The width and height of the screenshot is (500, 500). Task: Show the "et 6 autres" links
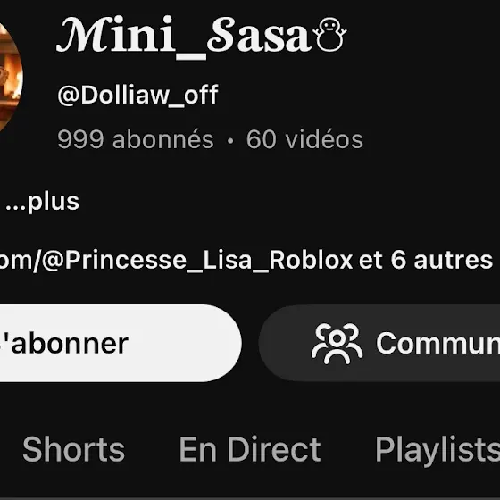point(426,260)
